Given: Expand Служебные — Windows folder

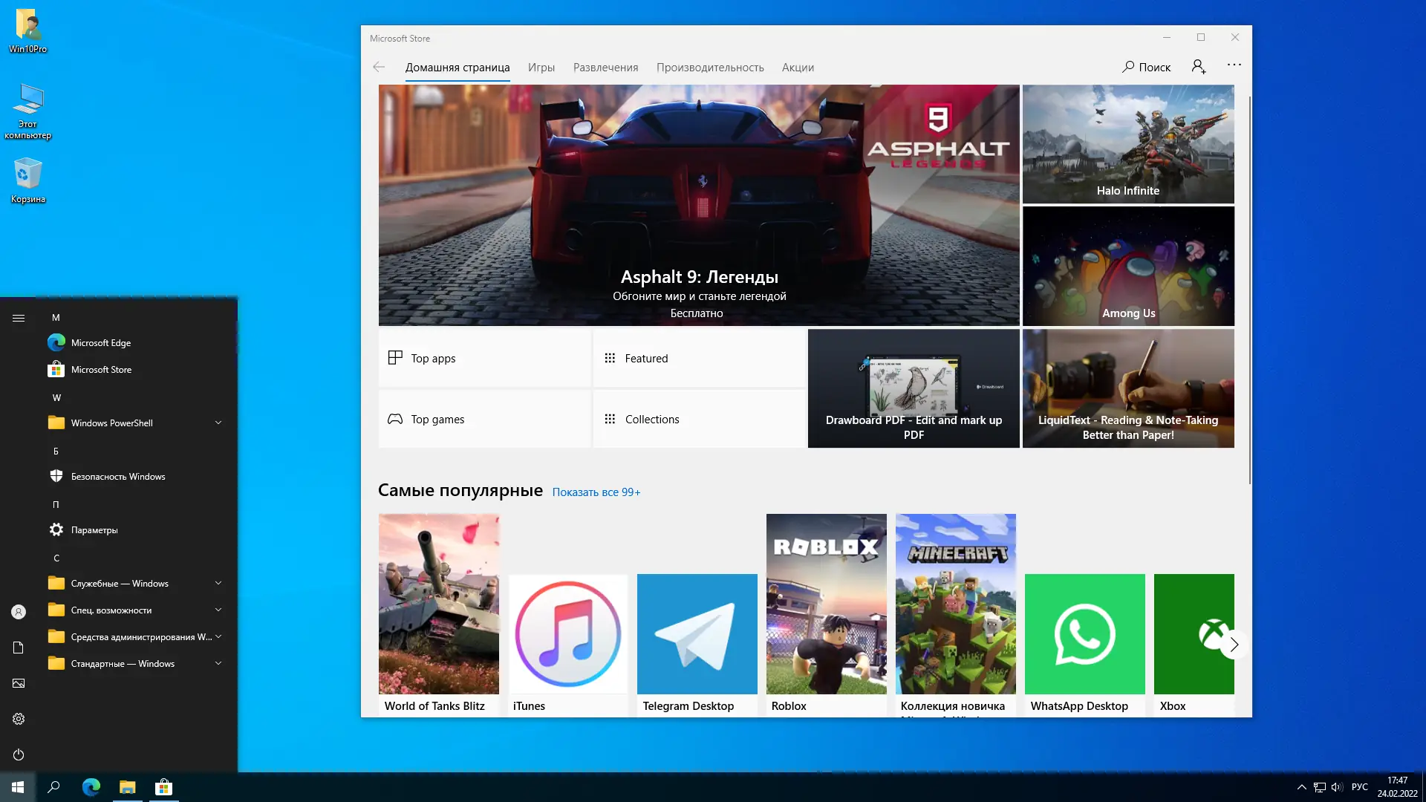Looking at the screenshot, I should pyautogui.click(x=218, y=583).
